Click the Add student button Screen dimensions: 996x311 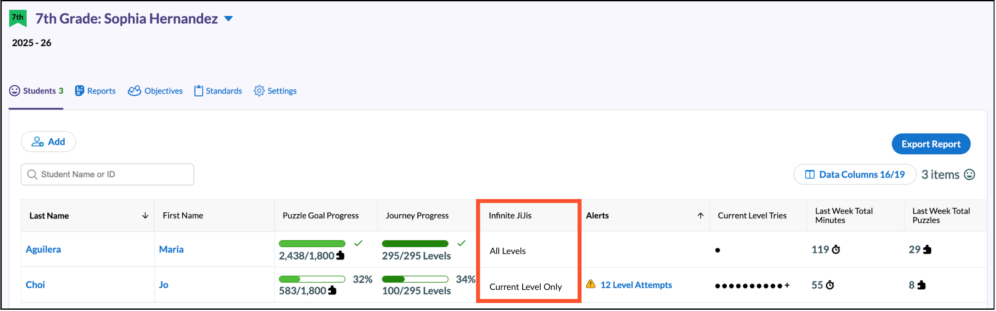pyautogui.click(x=48, y=142)
